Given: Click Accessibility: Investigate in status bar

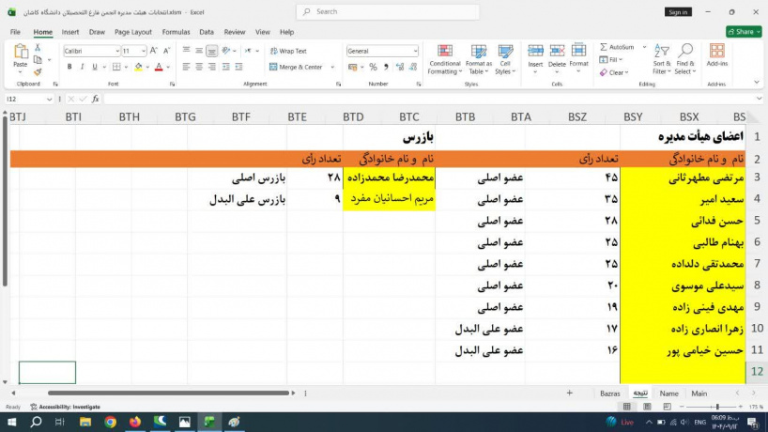Looking at the screenshot, I should pyautogui.click(x=65, y=407).
